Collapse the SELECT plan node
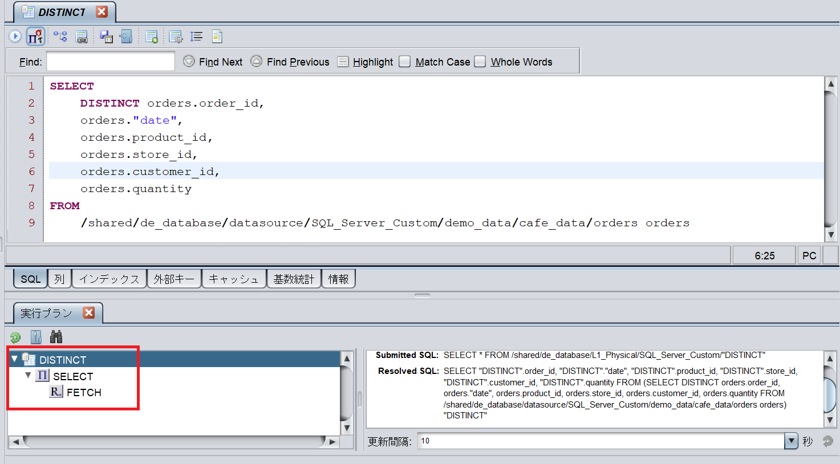 28,376
